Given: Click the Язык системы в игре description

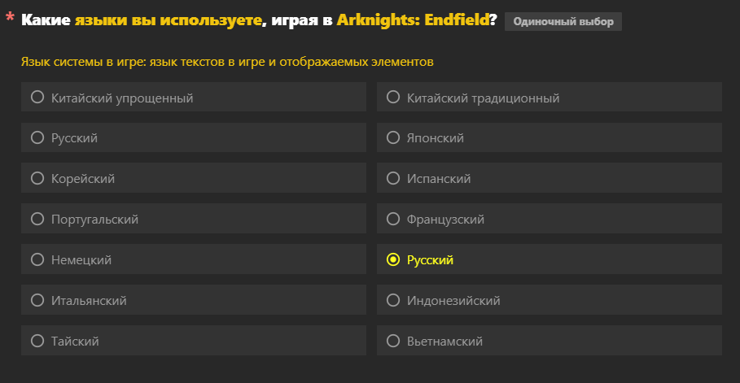Looking at the screenshot, I should pos(227,61).
